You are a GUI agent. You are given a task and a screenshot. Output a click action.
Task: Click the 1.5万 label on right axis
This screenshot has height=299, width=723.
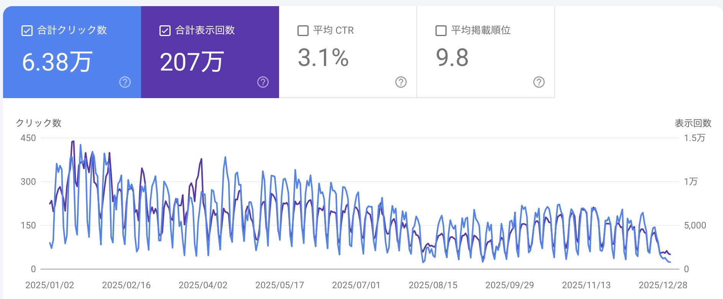click(694, 138)
